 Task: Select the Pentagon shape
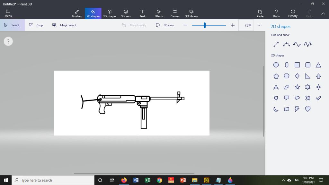276,76
